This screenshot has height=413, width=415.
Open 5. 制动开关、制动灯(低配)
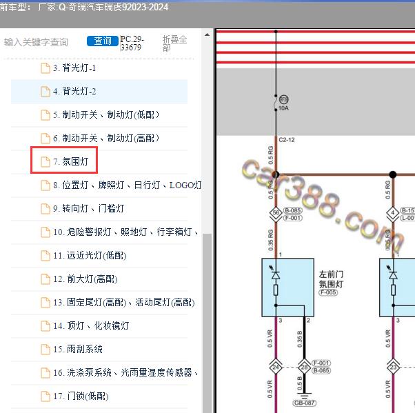106,115
